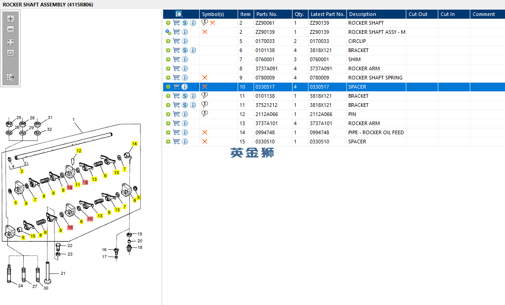This screenshot has height=305, width=505.
Task: Open info icon for ROCKER SHAFT ZZ90061
Action: coord(192,23)
